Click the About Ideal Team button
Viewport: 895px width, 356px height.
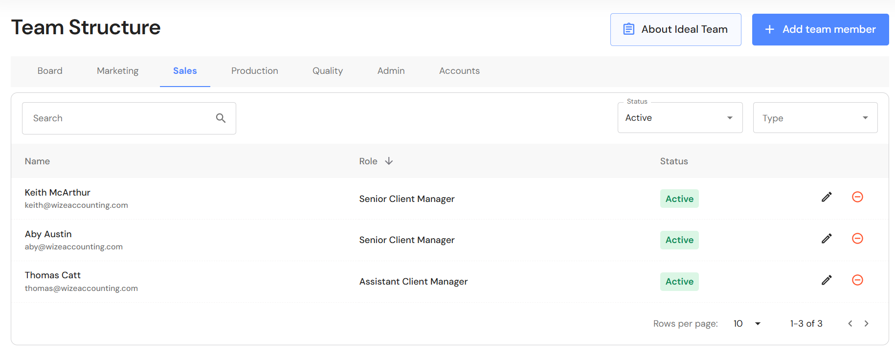point(675,29)
